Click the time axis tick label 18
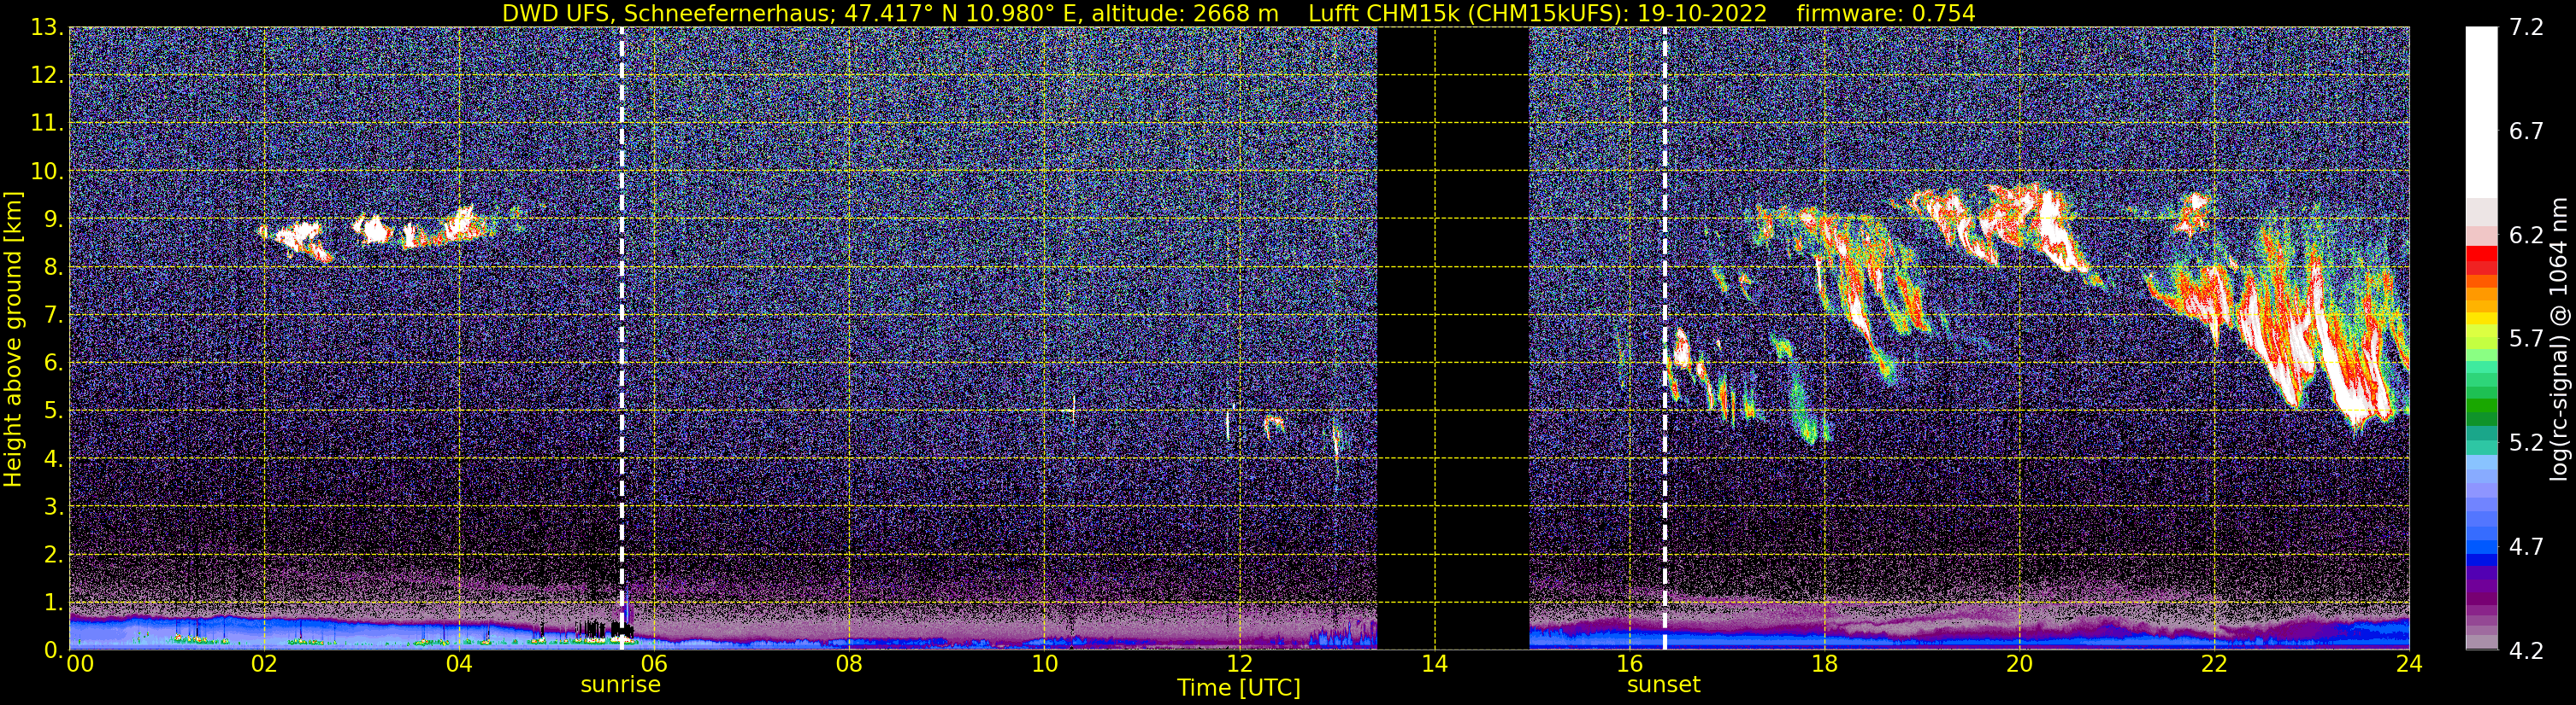The image size is (2576, 705). point(1824,664)
